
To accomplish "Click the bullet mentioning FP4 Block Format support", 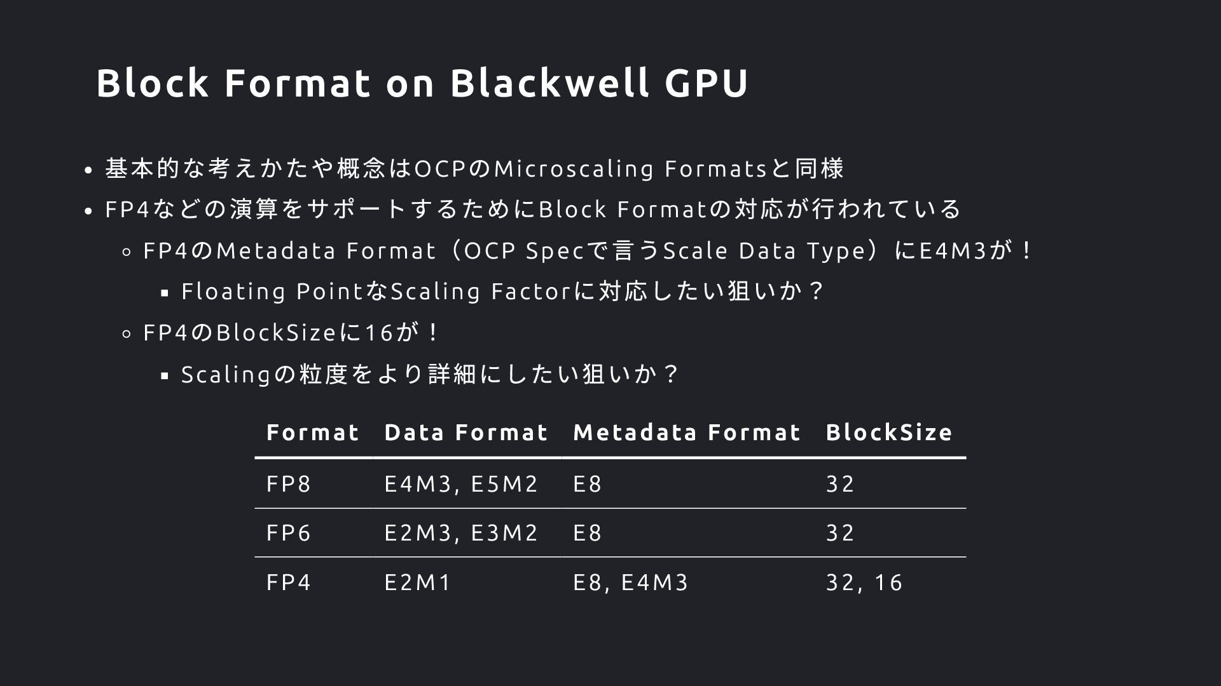I will point(533,209).
